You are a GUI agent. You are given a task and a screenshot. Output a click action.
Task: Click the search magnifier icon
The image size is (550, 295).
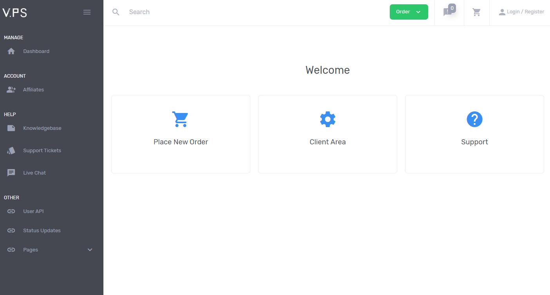116,12
